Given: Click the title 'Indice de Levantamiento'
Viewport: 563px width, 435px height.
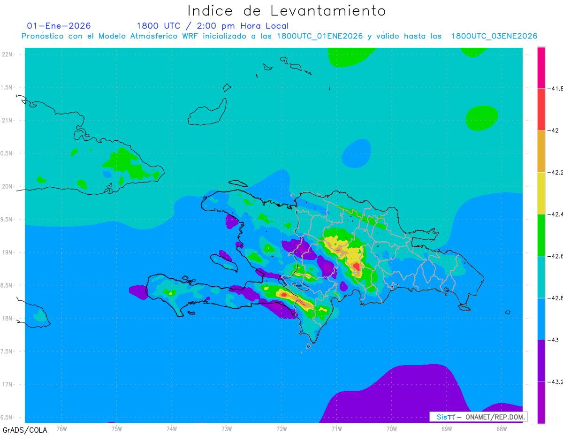Looking at the screenshot, I should (286, 10).
